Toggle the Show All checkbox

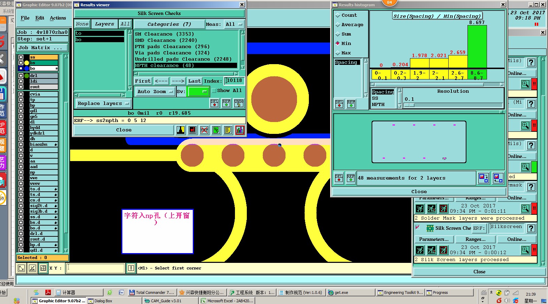tap(214, 91)
